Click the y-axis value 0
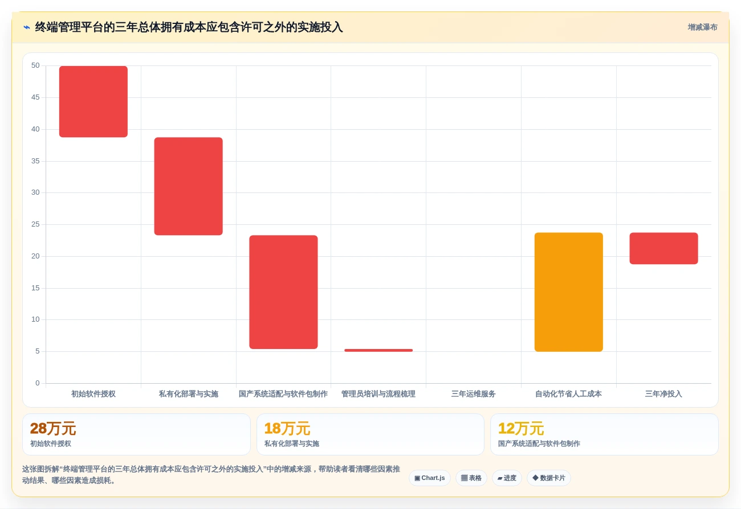This screenshot has height=509, width=741. pyautogui.click(x=38, y=383)
